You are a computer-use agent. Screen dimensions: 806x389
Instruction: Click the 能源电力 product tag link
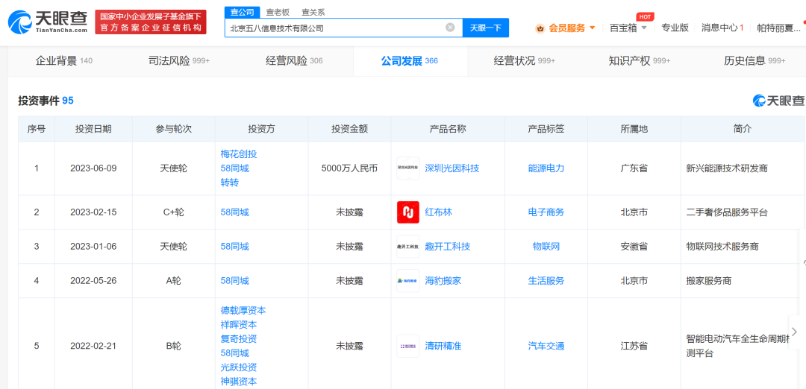(x=546, y=168)
